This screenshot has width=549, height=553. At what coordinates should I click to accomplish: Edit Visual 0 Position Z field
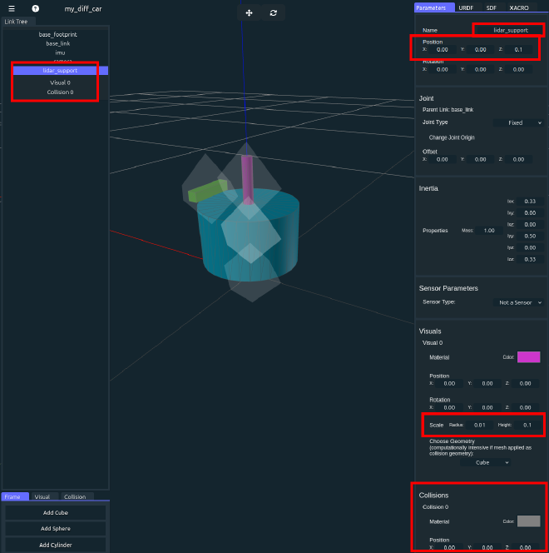(x=525, y=383)
